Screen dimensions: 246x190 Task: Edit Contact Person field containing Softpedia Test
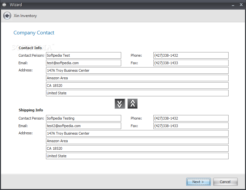click(x=83, y=55)
